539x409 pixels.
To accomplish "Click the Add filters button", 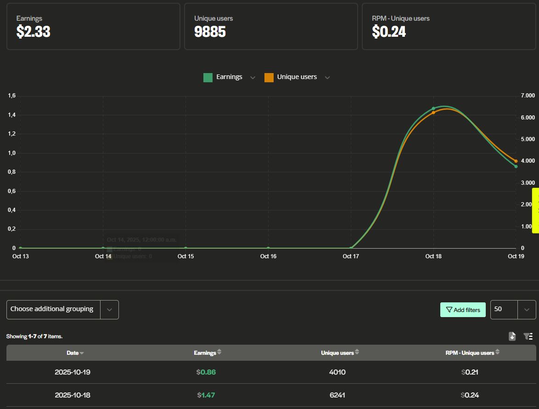I will 463,309.
